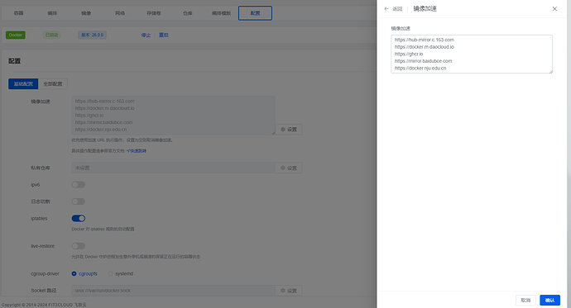The image size is (571, 308).
Task: Open the 编排 tab
Action: [52, 13]
